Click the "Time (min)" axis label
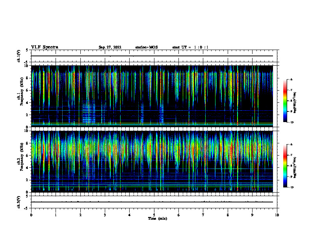This screenshot has height=241, width=312. [158, 219]
